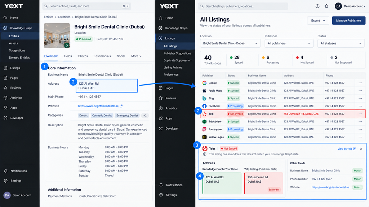The width and height of the screenshot is (369, 207).
Task: Switch to the Social tab
Action: tap(121, 56)
